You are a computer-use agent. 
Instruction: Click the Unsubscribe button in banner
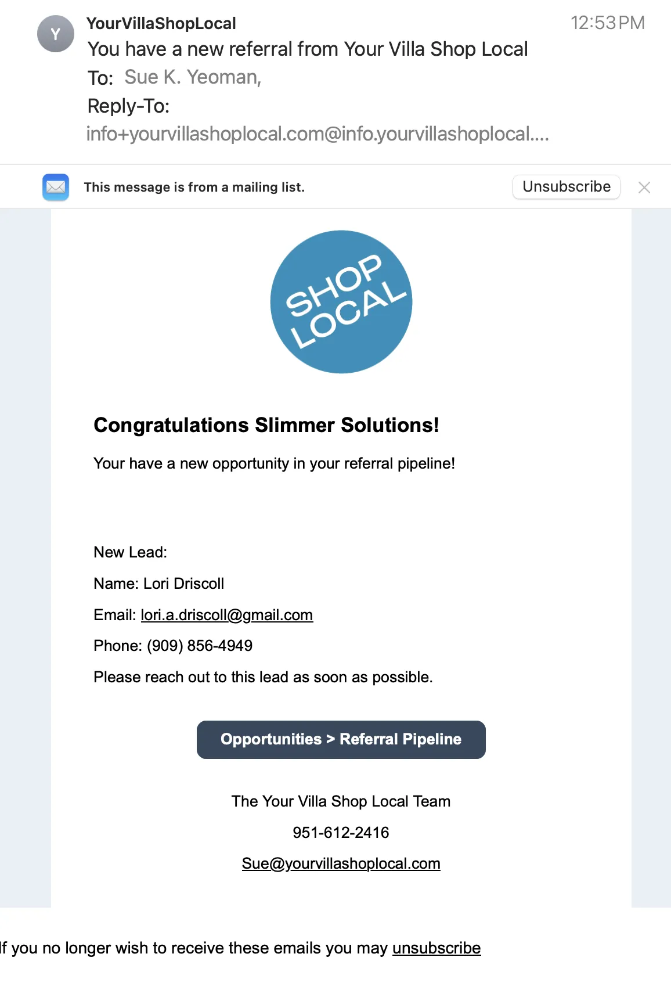tap(566, 186)
